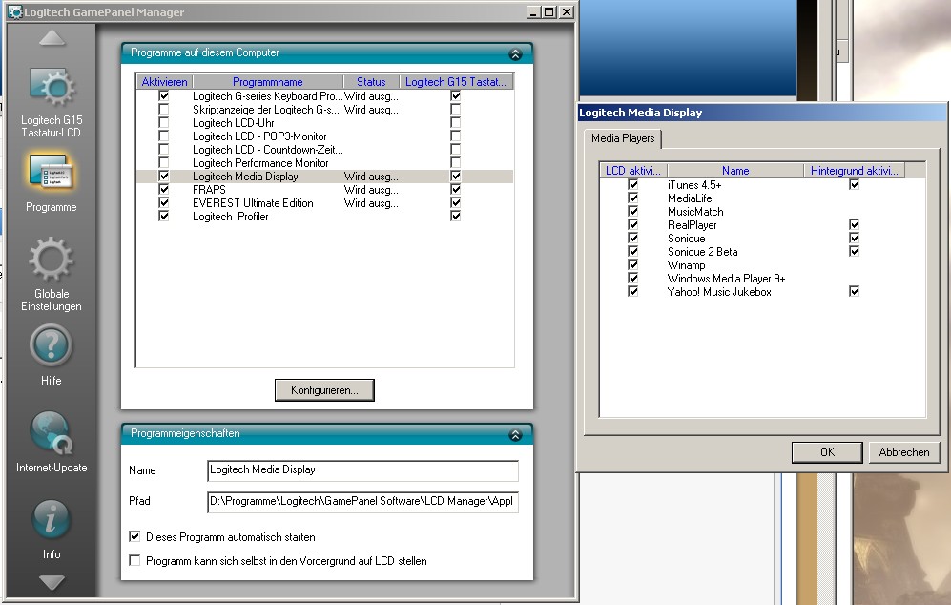Toggle LCD aktiviert for MediaLife
This screenshot has width=951, height=605.
(633, 198)
